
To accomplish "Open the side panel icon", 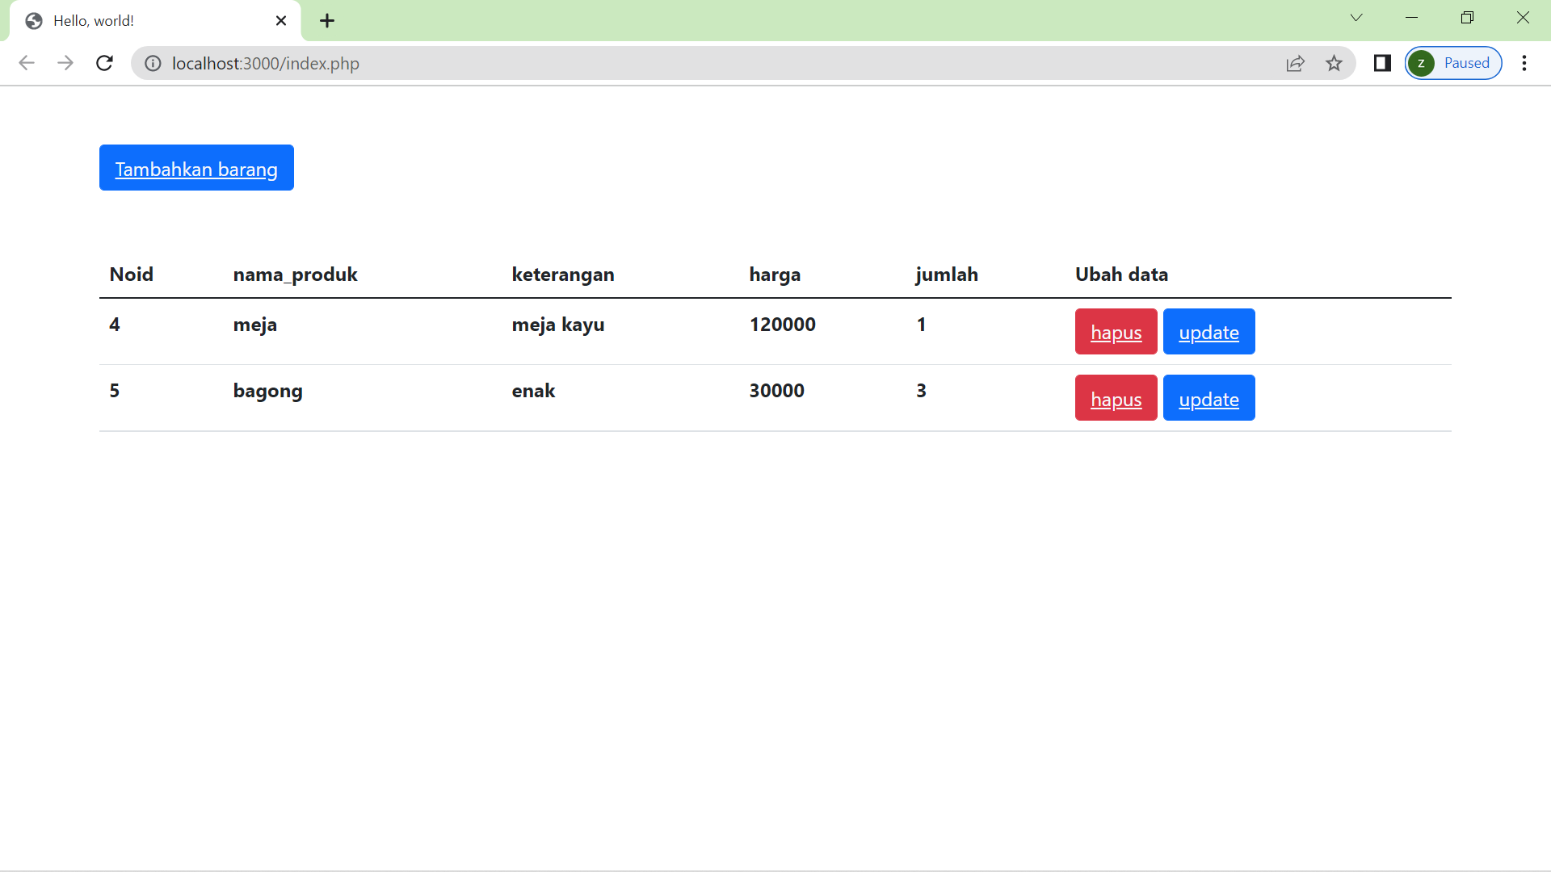I will click(x=1382, y=63).
